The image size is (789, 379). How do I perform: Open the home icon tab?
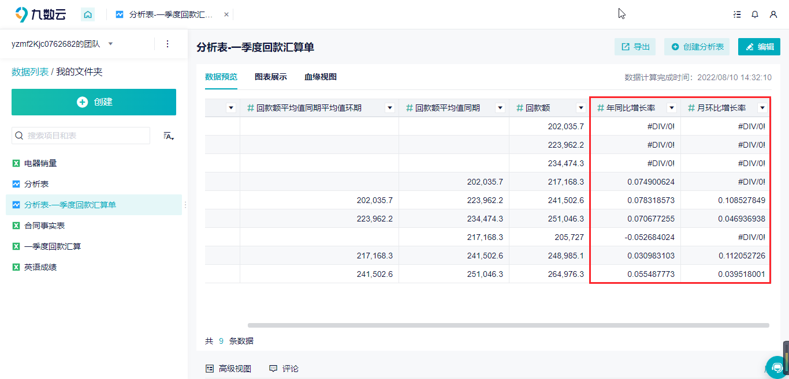click(88, 14)
